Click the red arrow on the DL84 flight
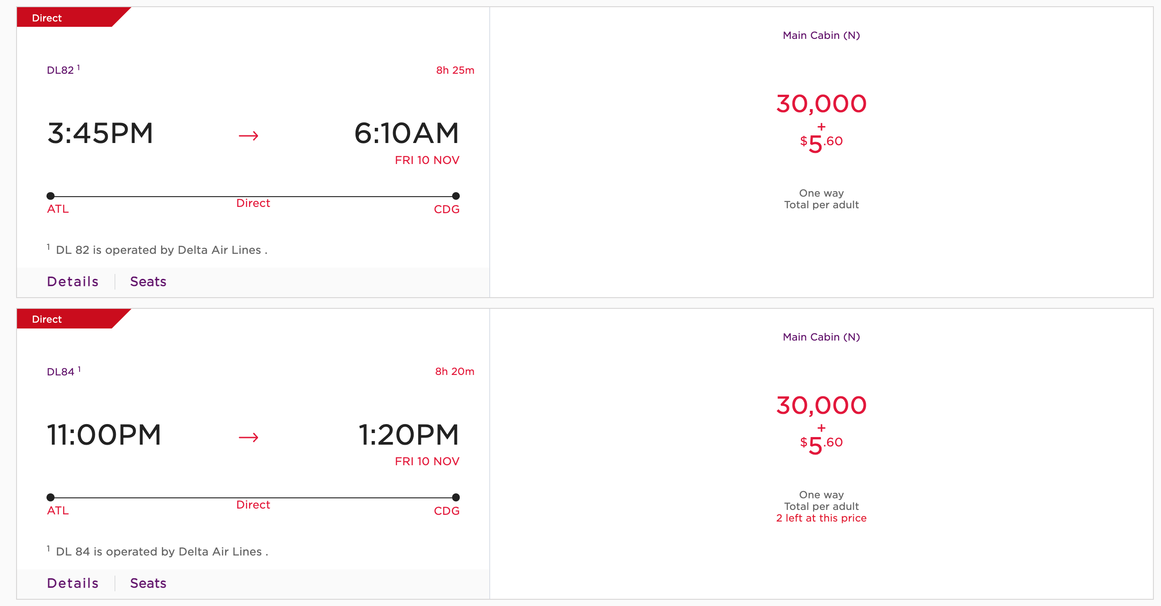 tap(248, 437)
